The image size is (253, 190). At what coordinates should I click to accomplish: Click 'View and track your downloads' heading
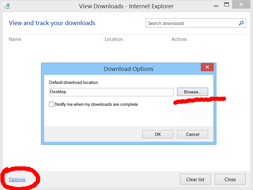(x=52, y=23)
